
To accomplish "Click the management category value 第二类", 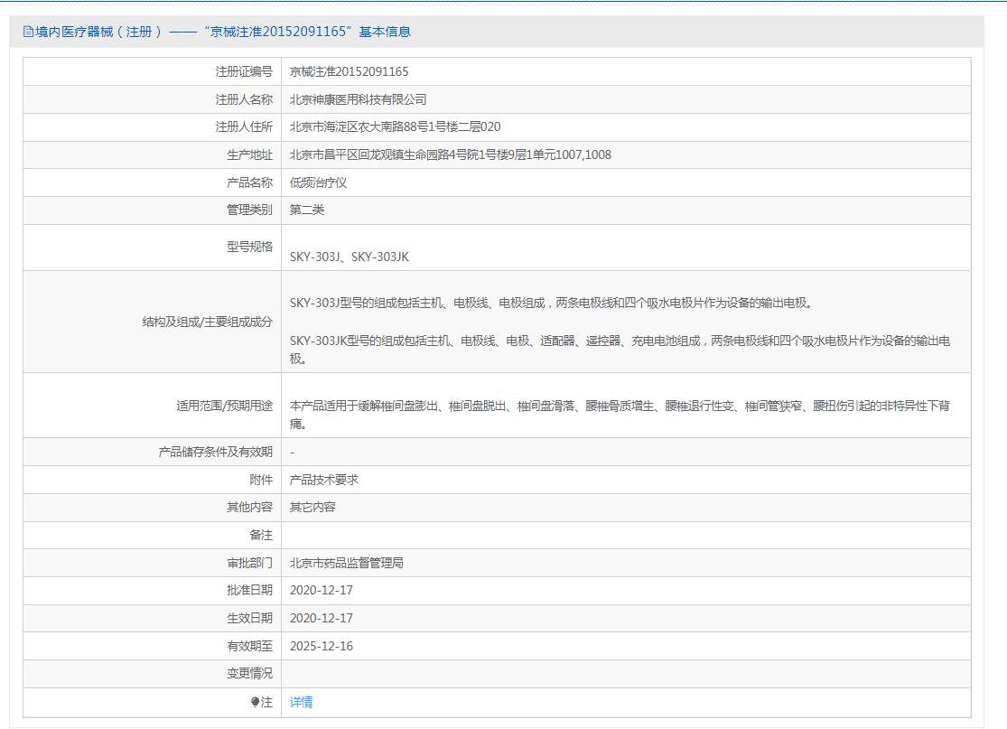I will point(307,210).
